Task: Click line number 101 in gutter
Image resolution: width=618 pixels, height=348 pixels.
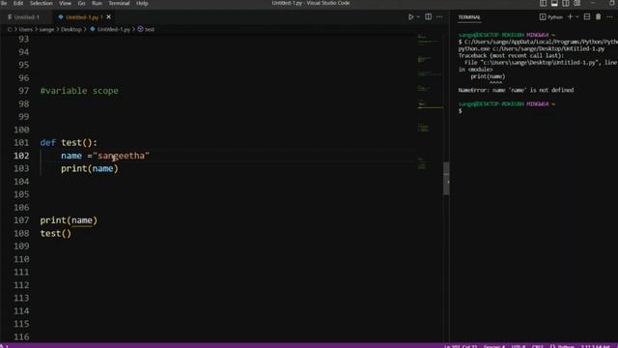Action: 21,142
